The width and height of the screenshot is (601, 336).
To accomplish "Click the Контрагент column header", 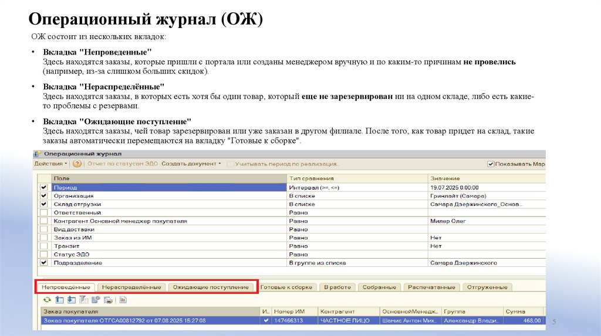I will click(x=349, y=311).
